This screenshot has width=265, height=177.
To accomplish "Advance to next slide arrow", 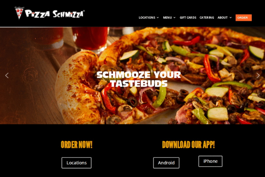I will tap(258, 75).
